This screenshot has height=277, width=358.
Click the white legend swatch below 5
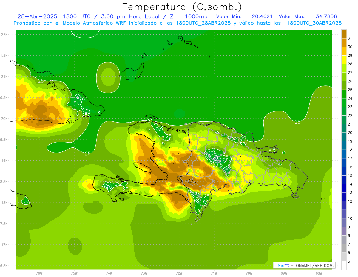tap(344, 266)
